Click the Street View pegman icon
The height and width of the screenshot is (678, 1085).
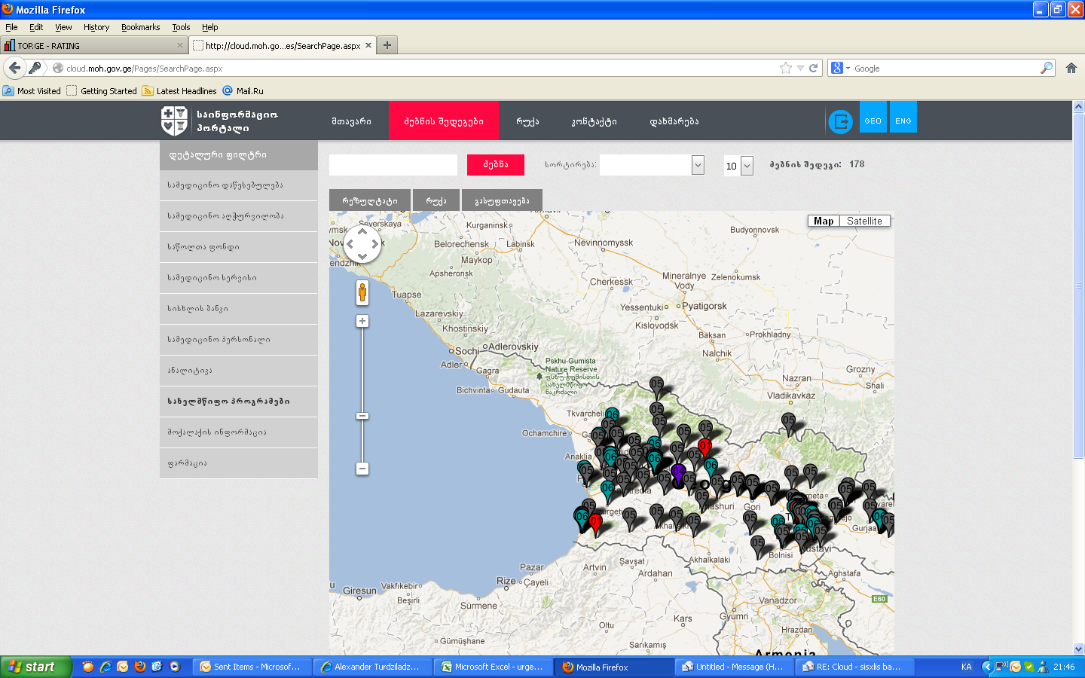[x=362, y=292]
